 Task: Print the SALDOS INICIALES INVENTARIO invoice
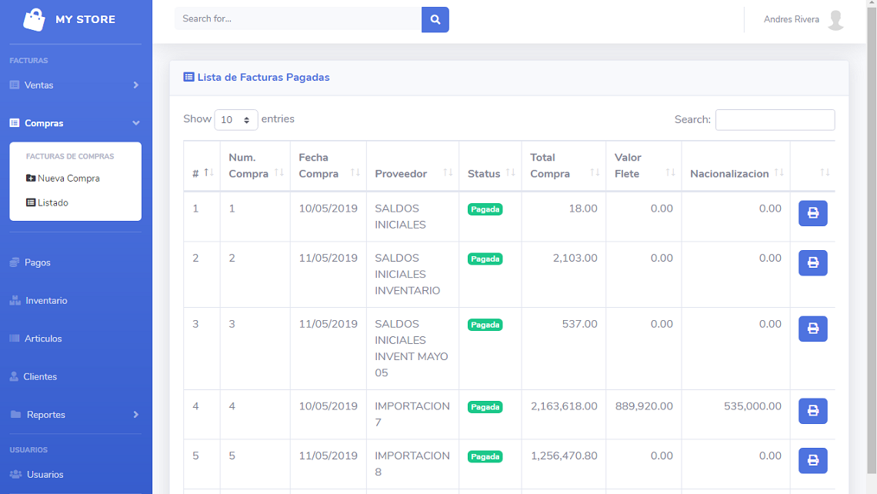tap(812, 262)
